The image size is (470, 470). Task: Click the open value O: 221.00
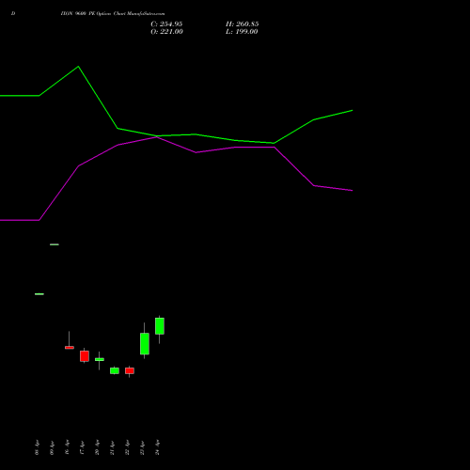click(166, 32)
